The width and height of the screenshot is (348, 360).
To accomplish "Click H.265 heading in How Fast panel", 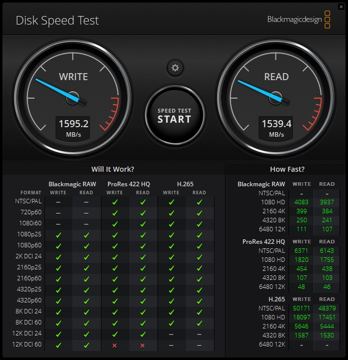I will pos(276,299).
